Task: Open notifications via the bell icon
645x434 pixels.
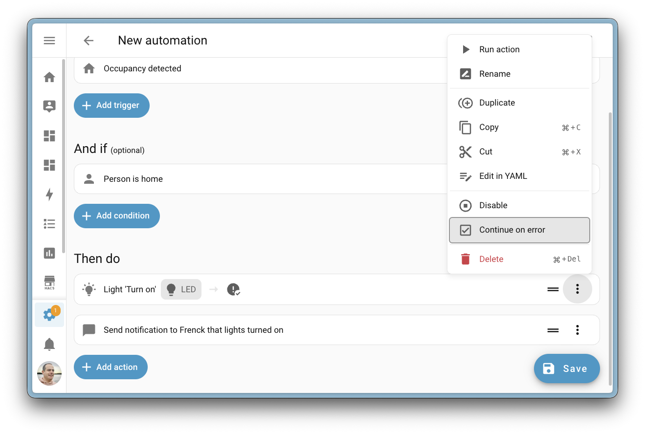Action: tap(49, 344)
